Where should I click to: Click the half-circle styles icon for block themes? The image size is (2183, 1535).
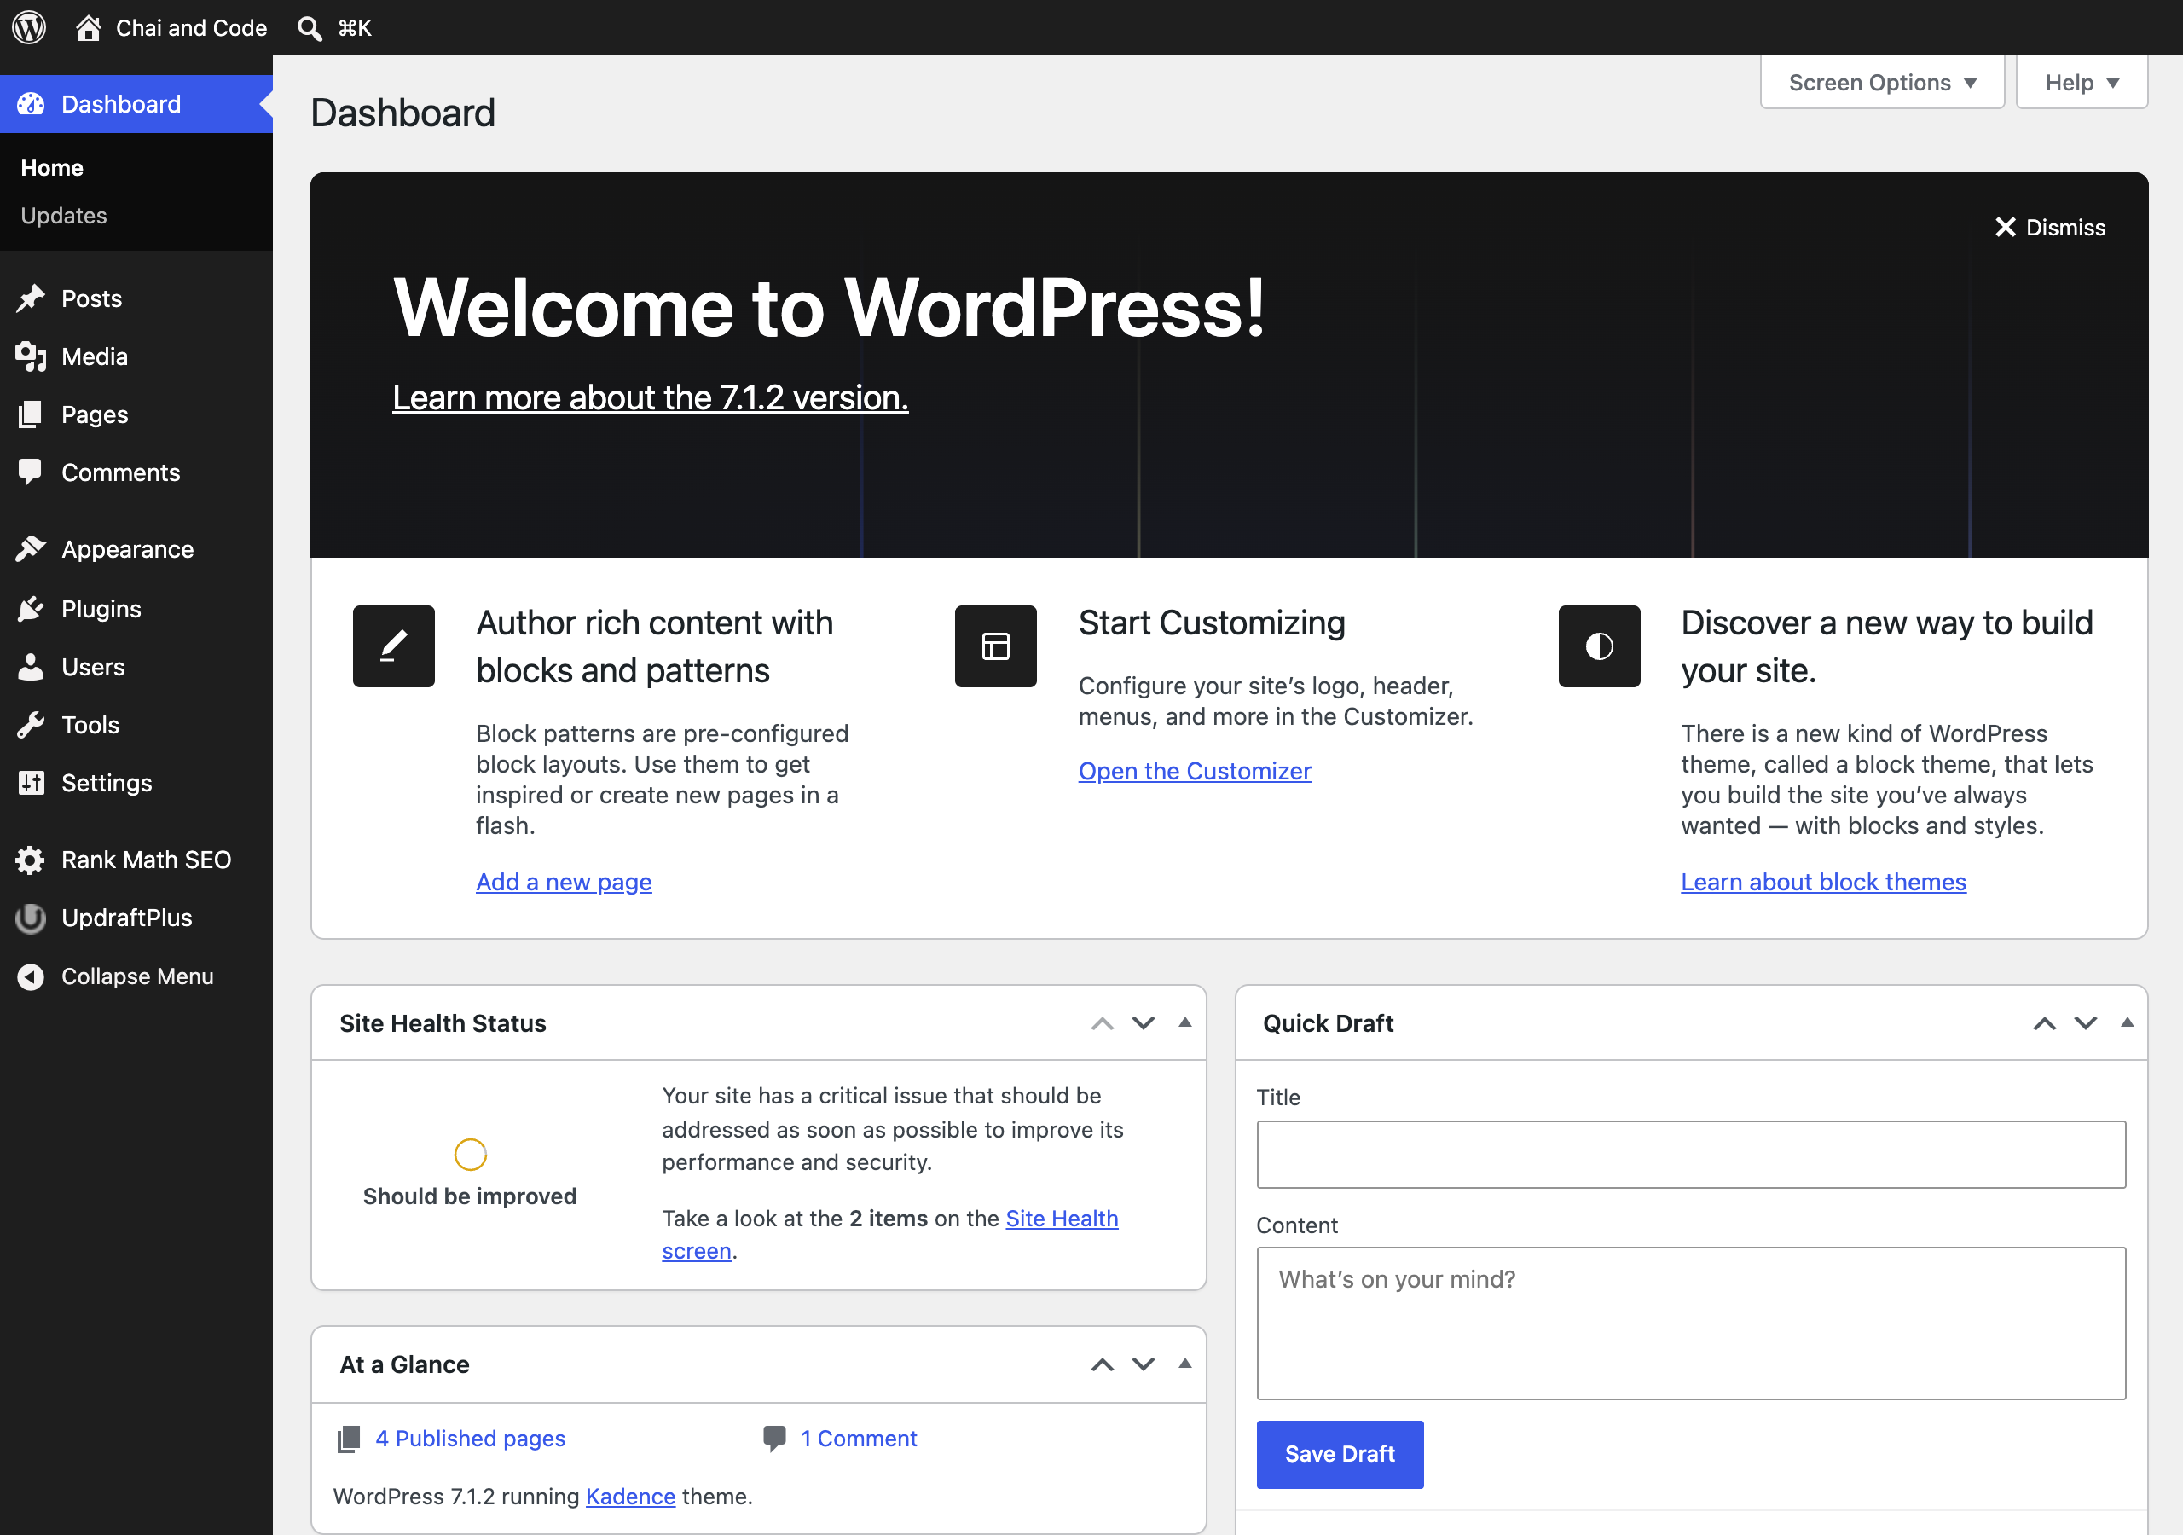(1598, 646)
